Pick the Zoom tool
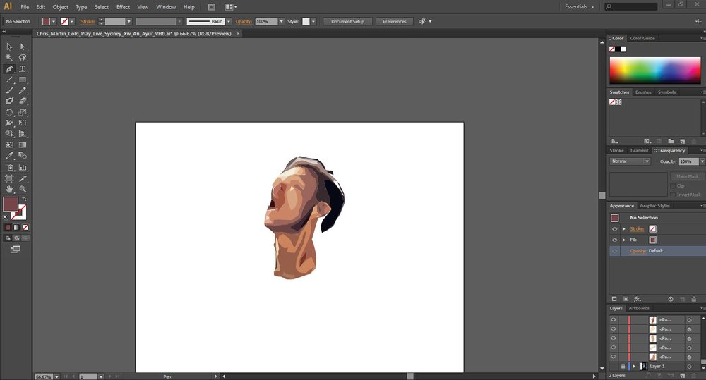 pos(23,190)
